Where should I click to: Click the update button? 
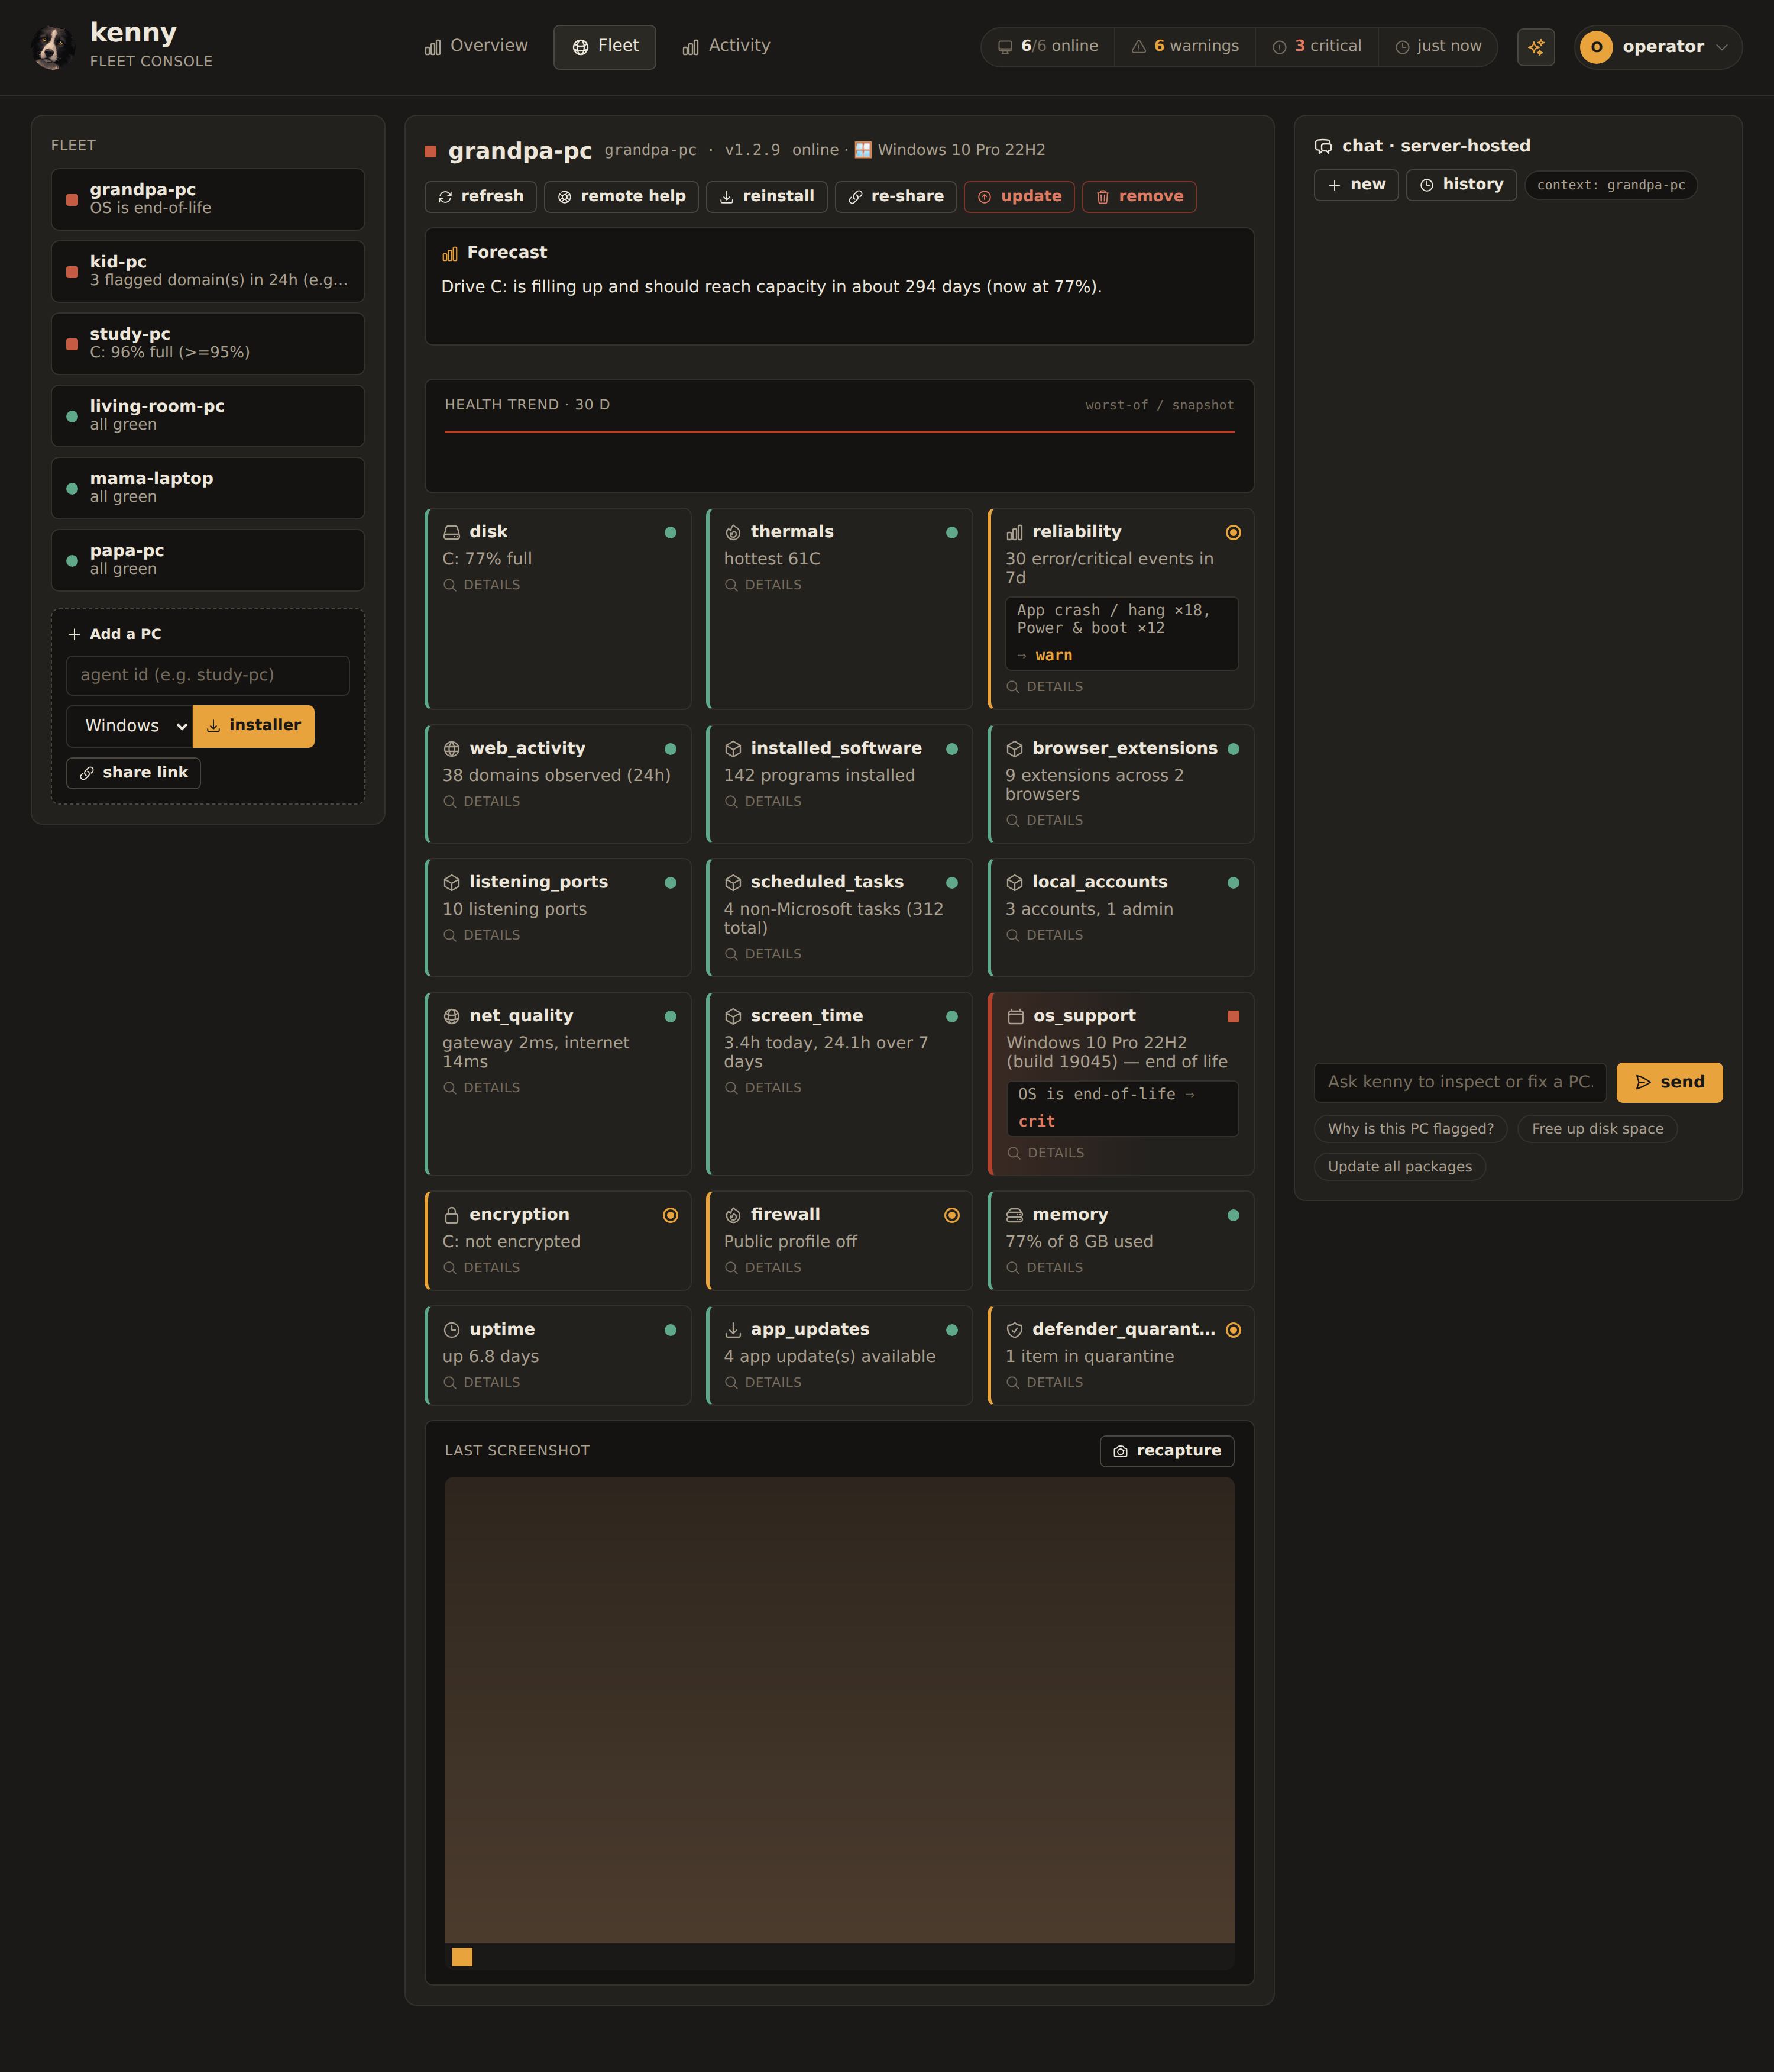click(x=1019, y=197)
